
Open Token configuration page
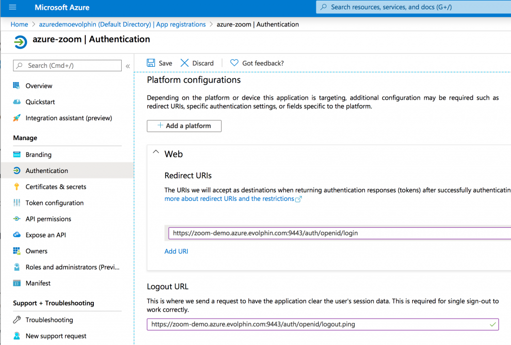54,203
